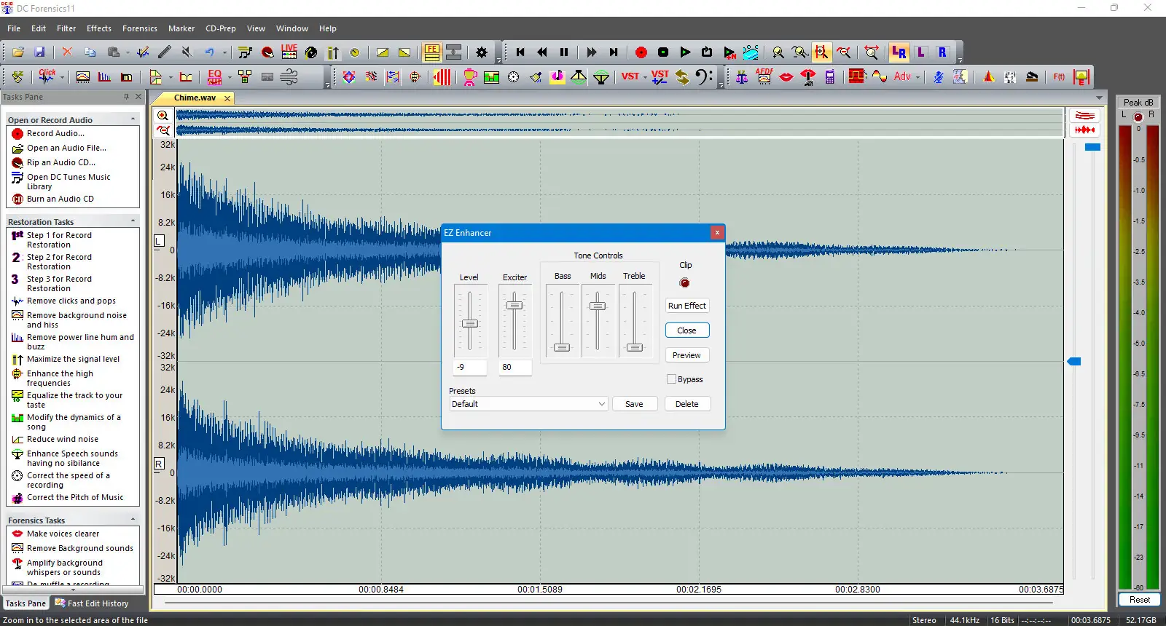Open the Adv toolbar dropdown arrow
The width and height of the screenshot is (1166, 626).
coord(918,77)
